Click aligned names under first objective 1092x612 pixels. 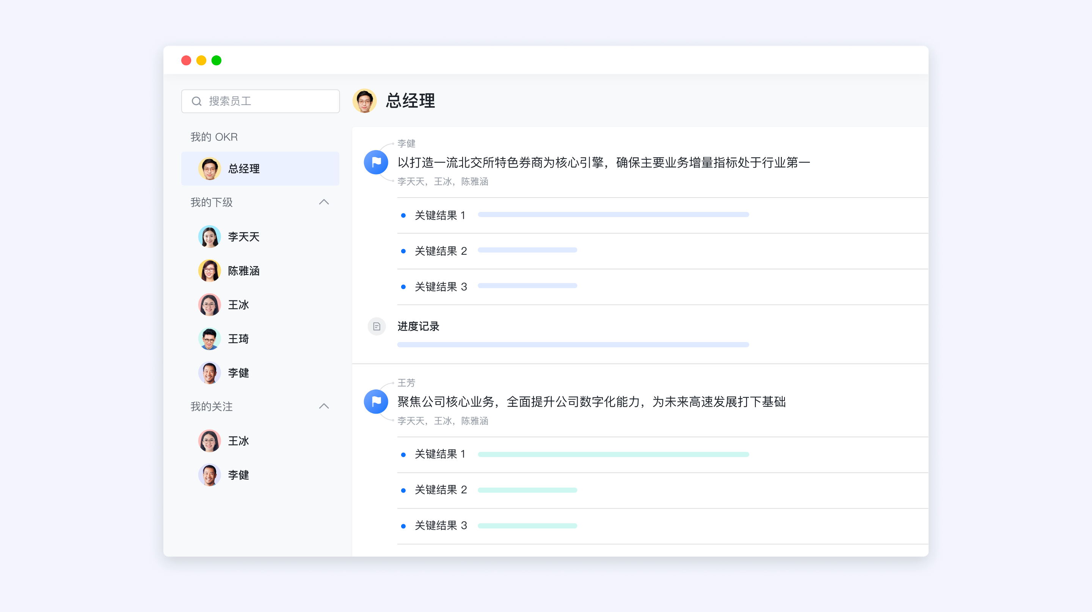pyautogui.click(x=442, y=181)
